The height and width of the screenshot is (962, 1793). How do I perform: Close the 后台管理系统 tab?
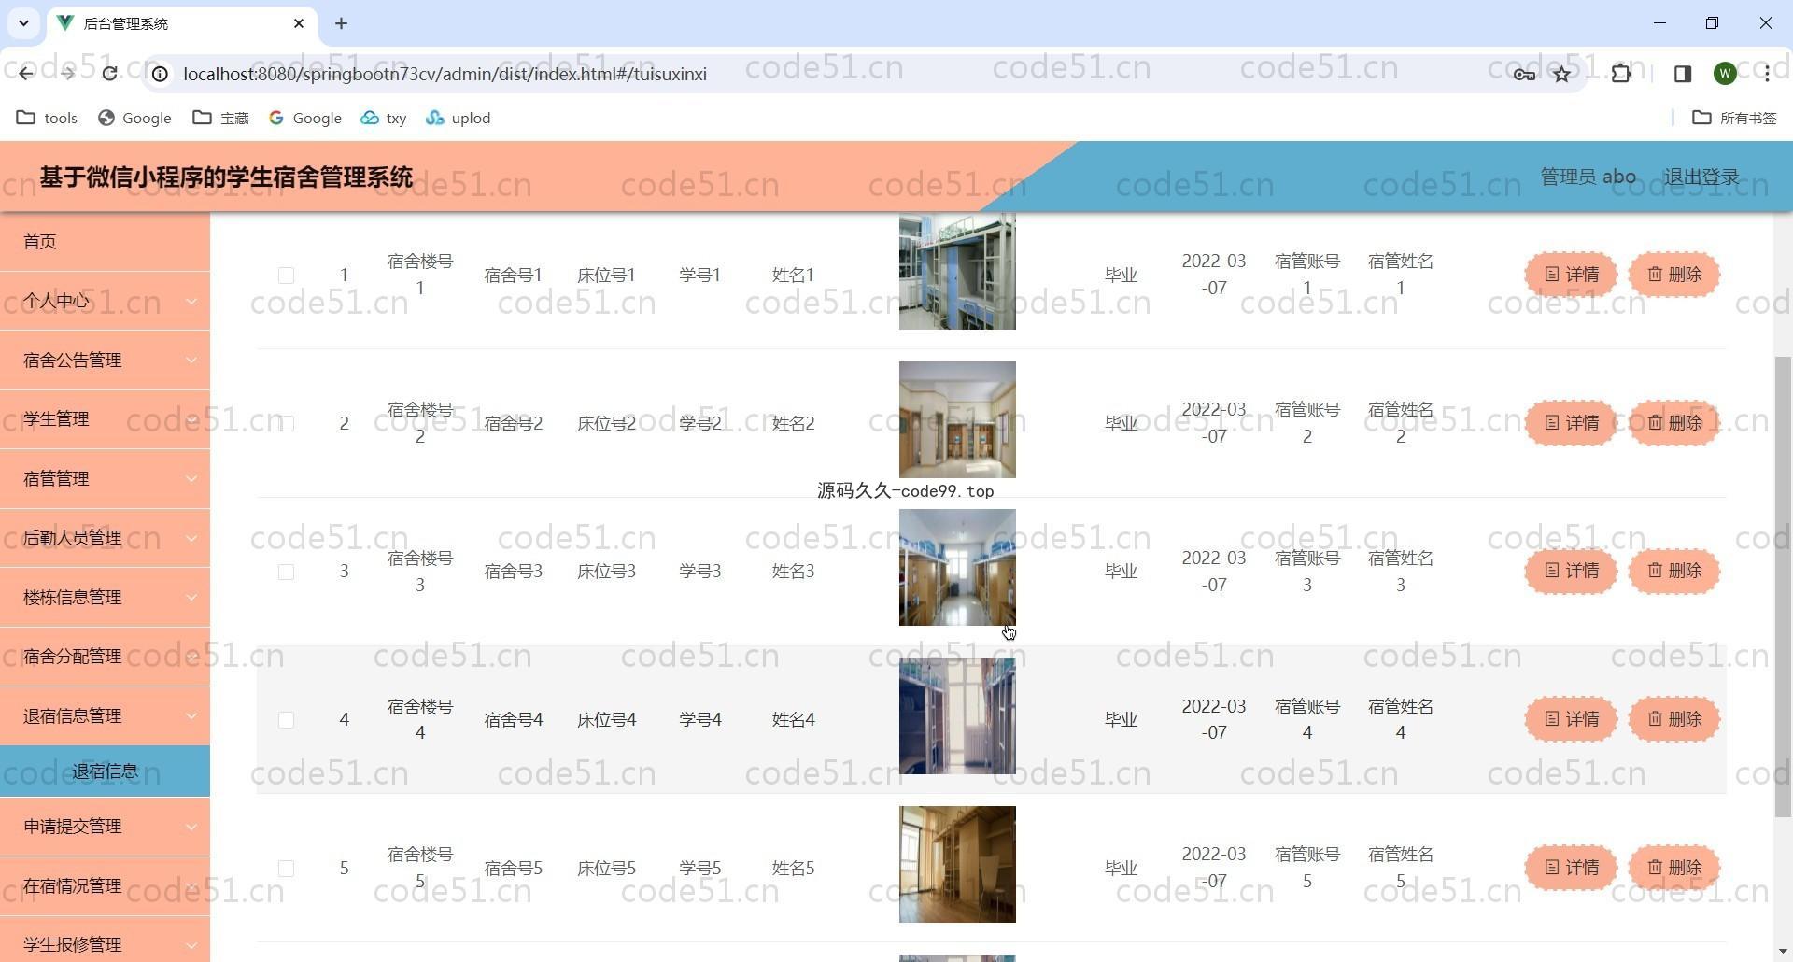(x=299, y=23)
